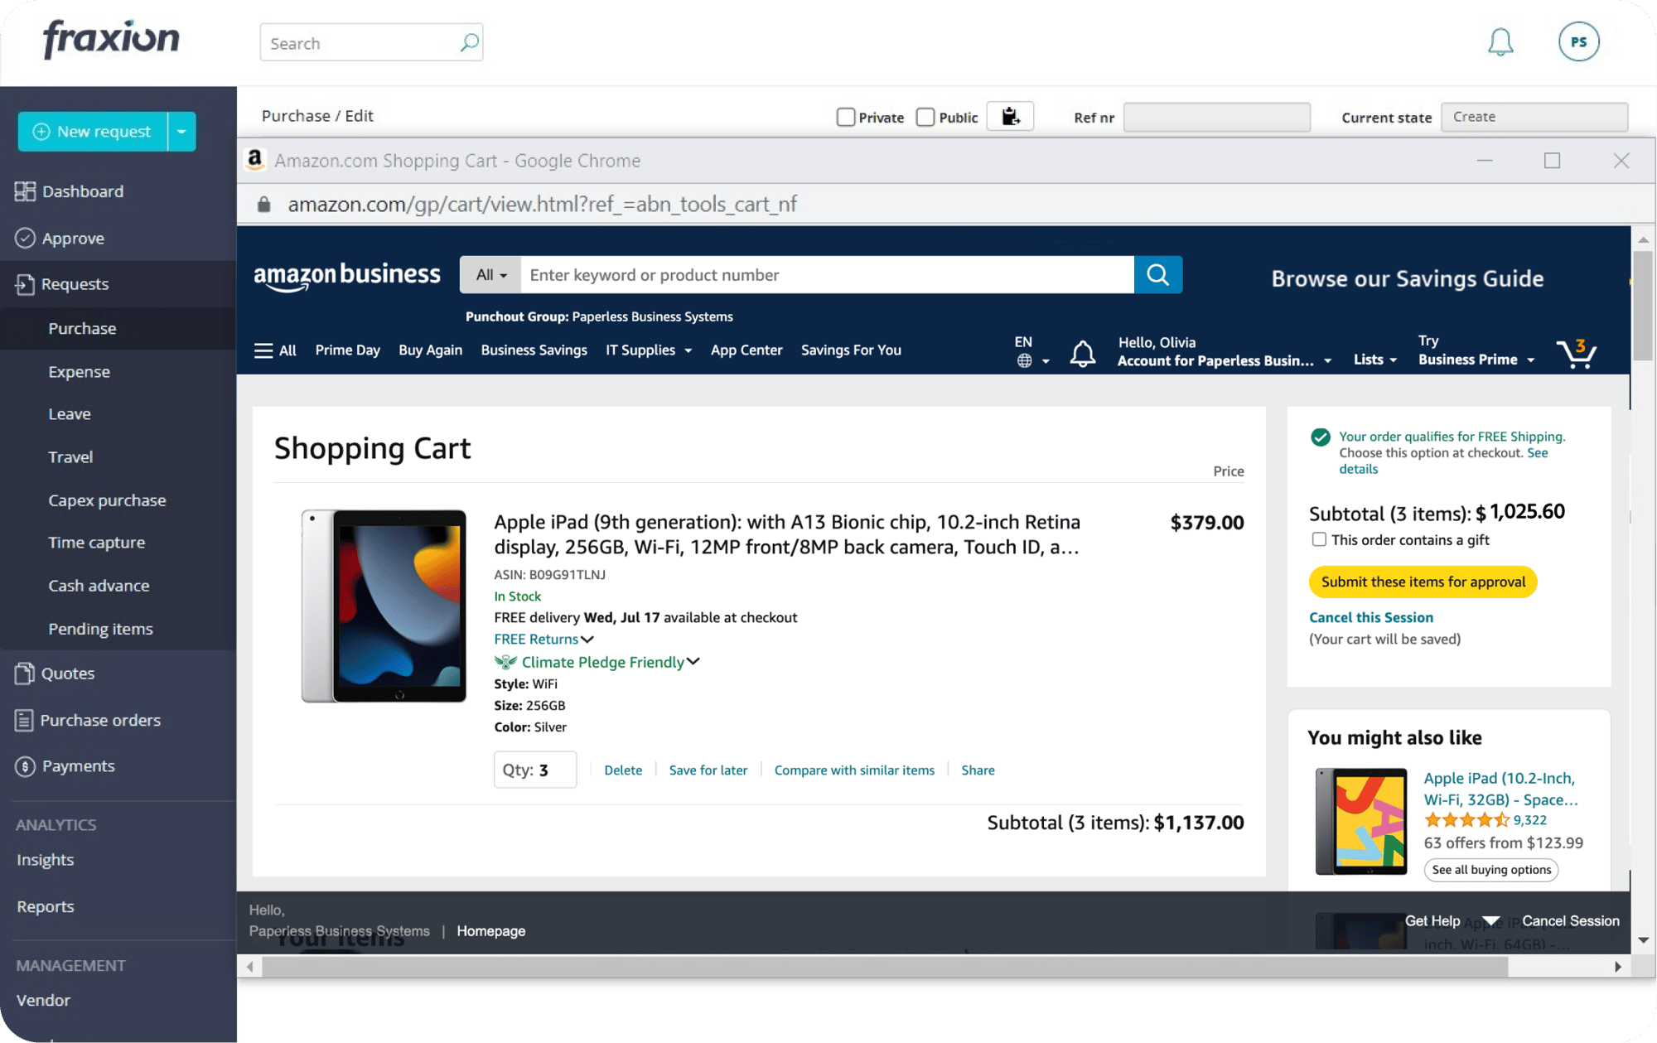This screenshot has height=1043, width=1657.
Task: Click the horizontal scrollbar at the bottom
Action: tap(885, 967)
